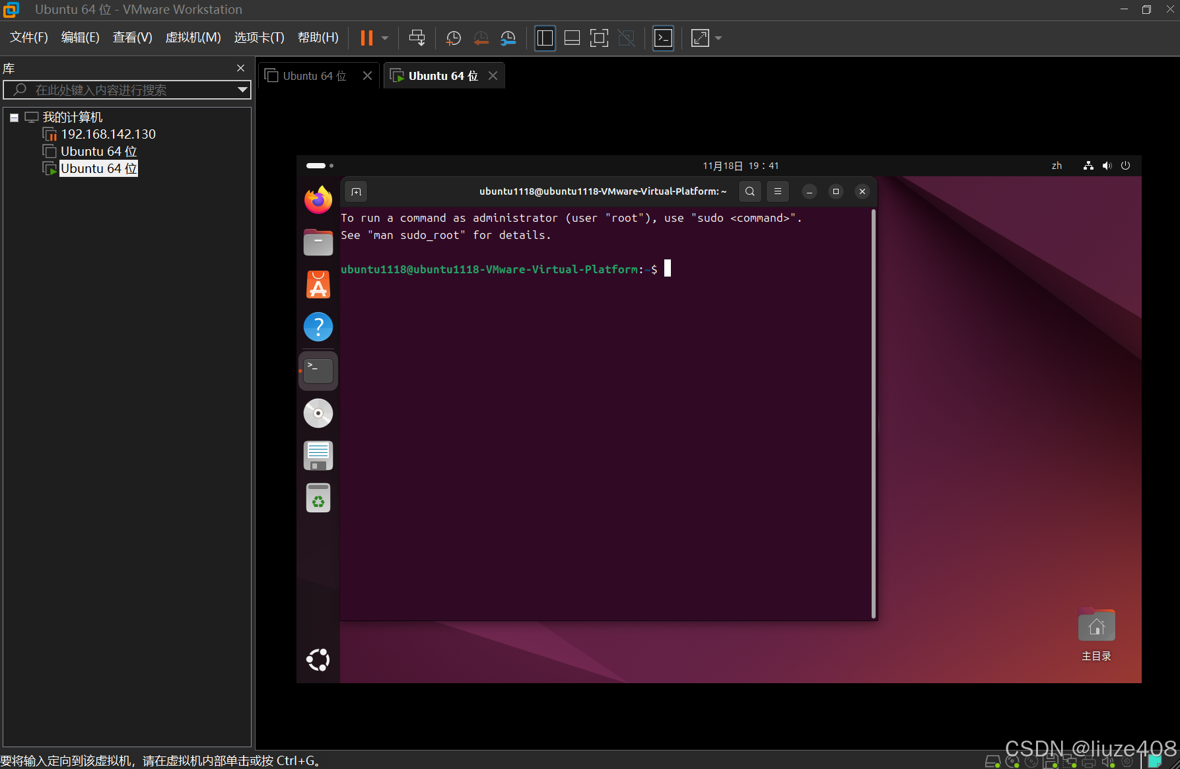This screenshot has width=1180, height=769.
Task: Search in the terminal window
Action: (x=749, y=191)
